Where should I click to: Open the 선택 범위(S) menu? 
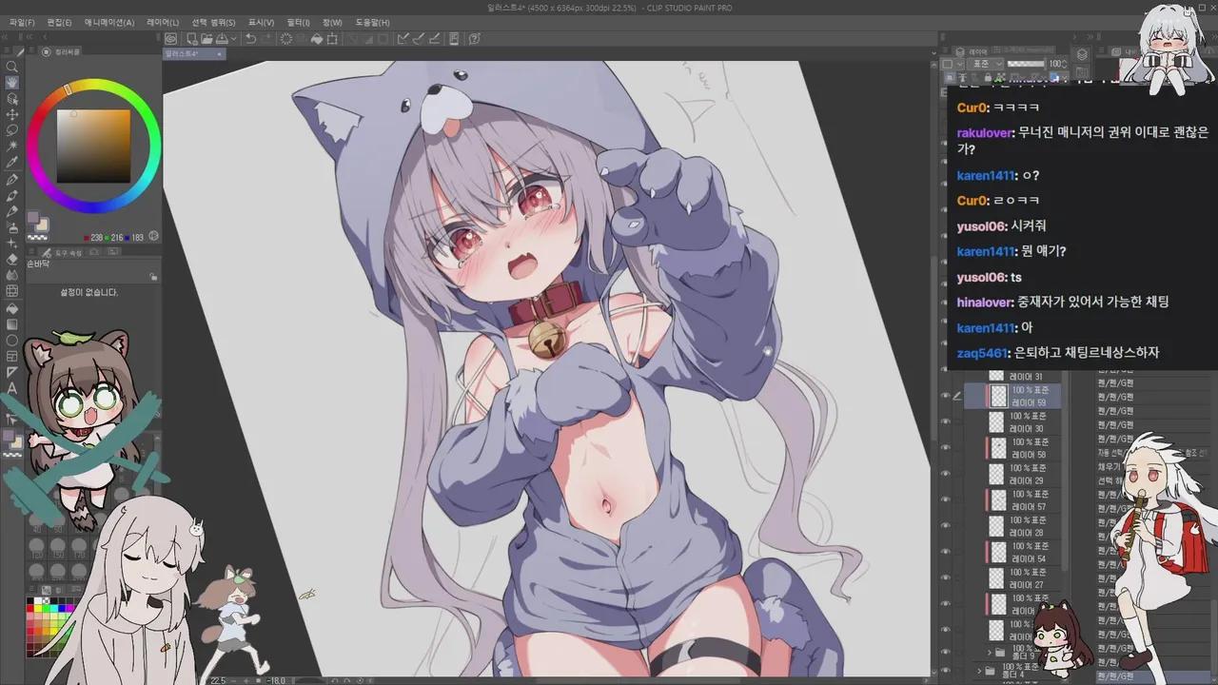pos(213,22)
